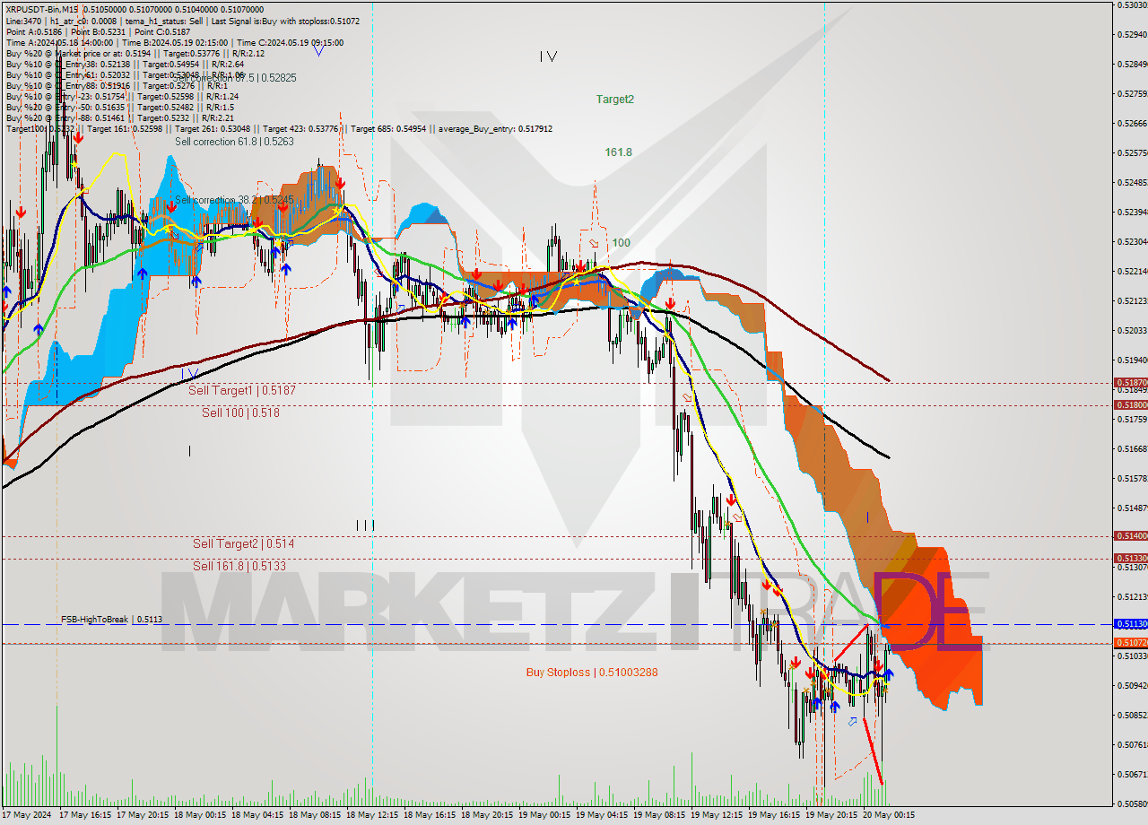Click '18 May 08:15' on time axis
This screenshot has width=1148, height=825.
click(315, 815)
